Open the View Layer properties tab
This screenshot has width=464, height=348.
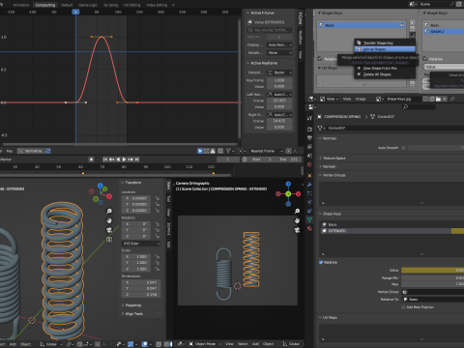tap(309, 147)
